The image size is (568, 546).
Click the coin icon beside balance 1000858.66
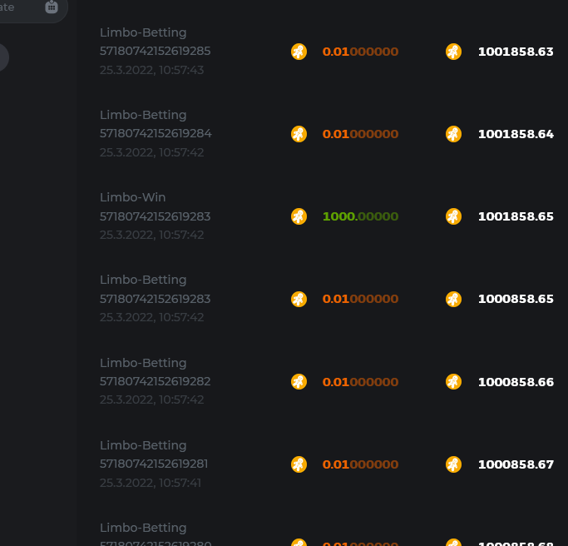[453, 381]
